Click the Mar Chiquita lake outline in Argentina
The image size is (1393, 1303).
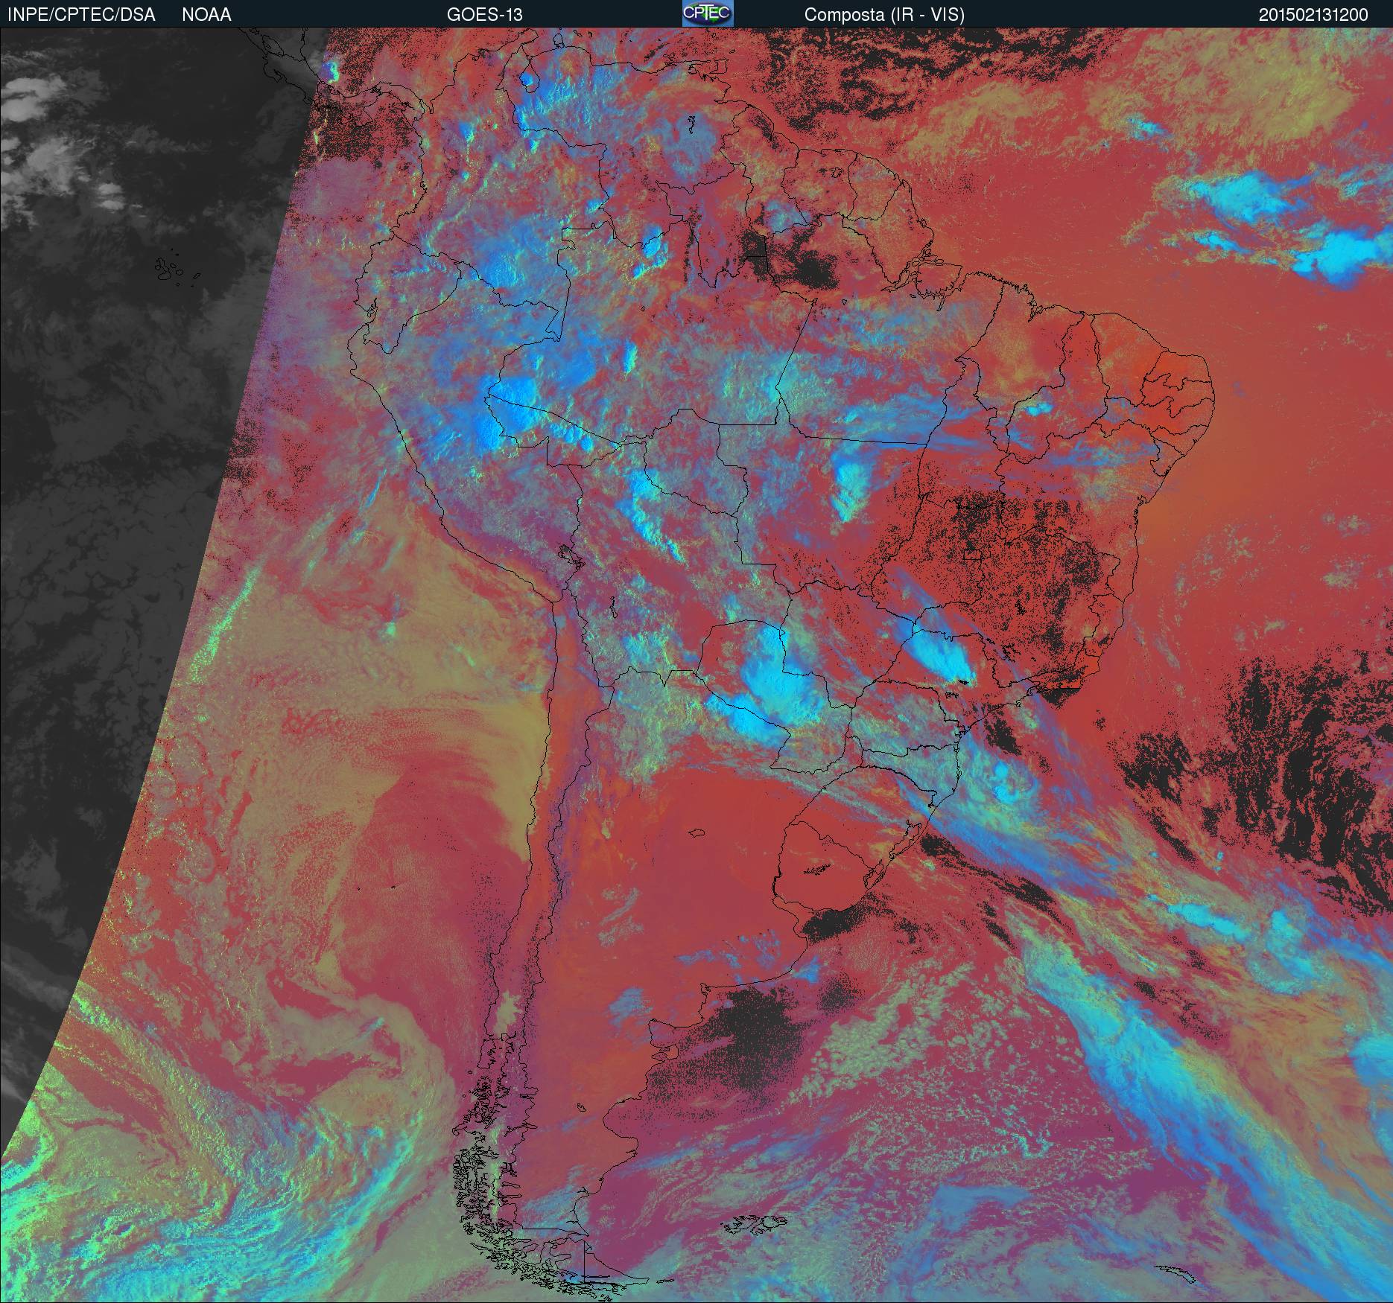(x=697, y=833)
